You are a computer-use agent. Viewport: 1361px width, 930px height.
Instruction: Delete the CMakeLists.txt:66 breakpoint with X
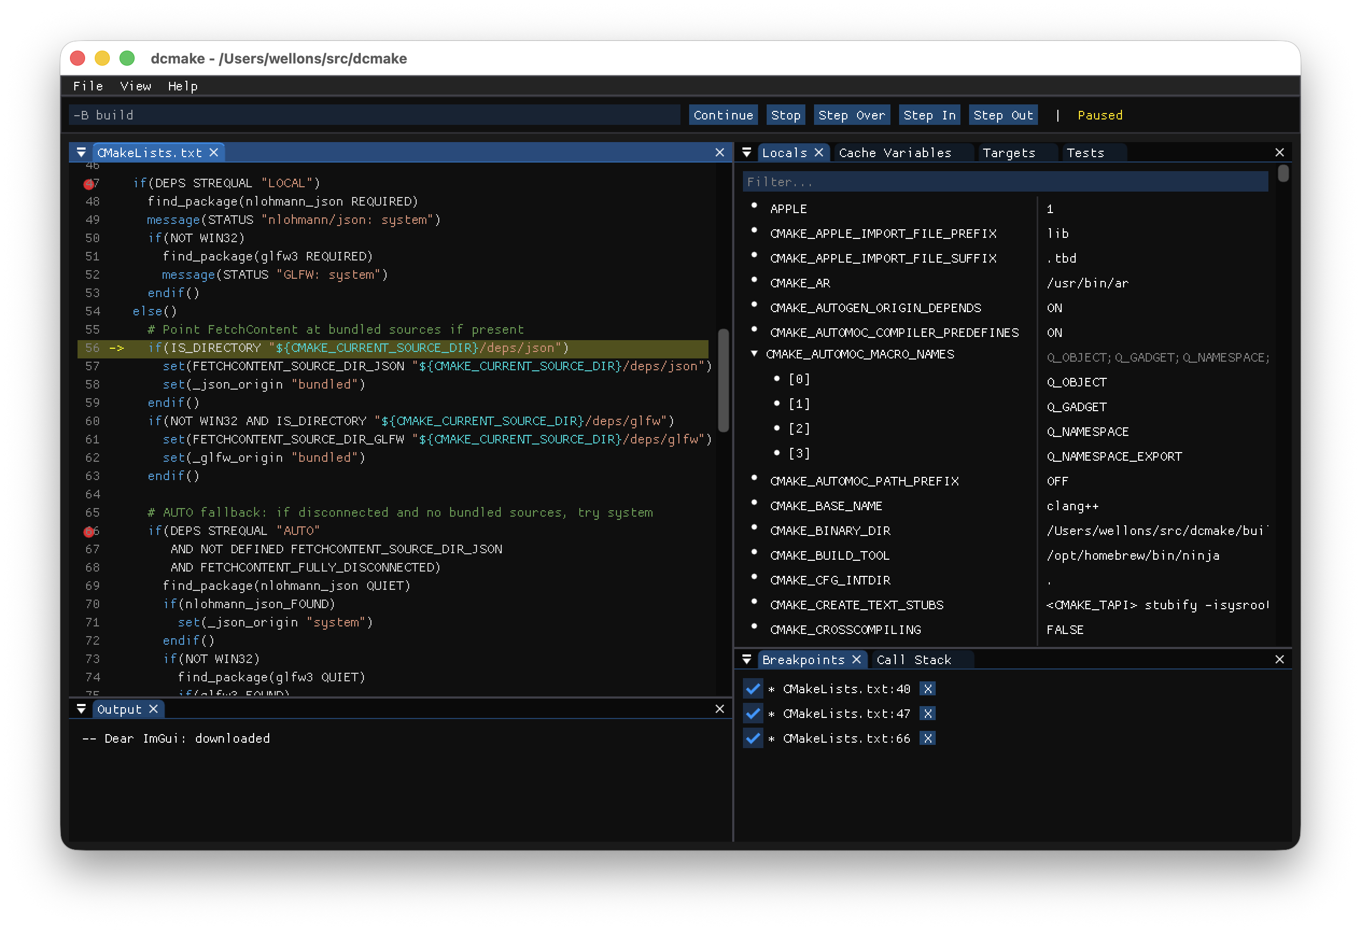(927, 738)
